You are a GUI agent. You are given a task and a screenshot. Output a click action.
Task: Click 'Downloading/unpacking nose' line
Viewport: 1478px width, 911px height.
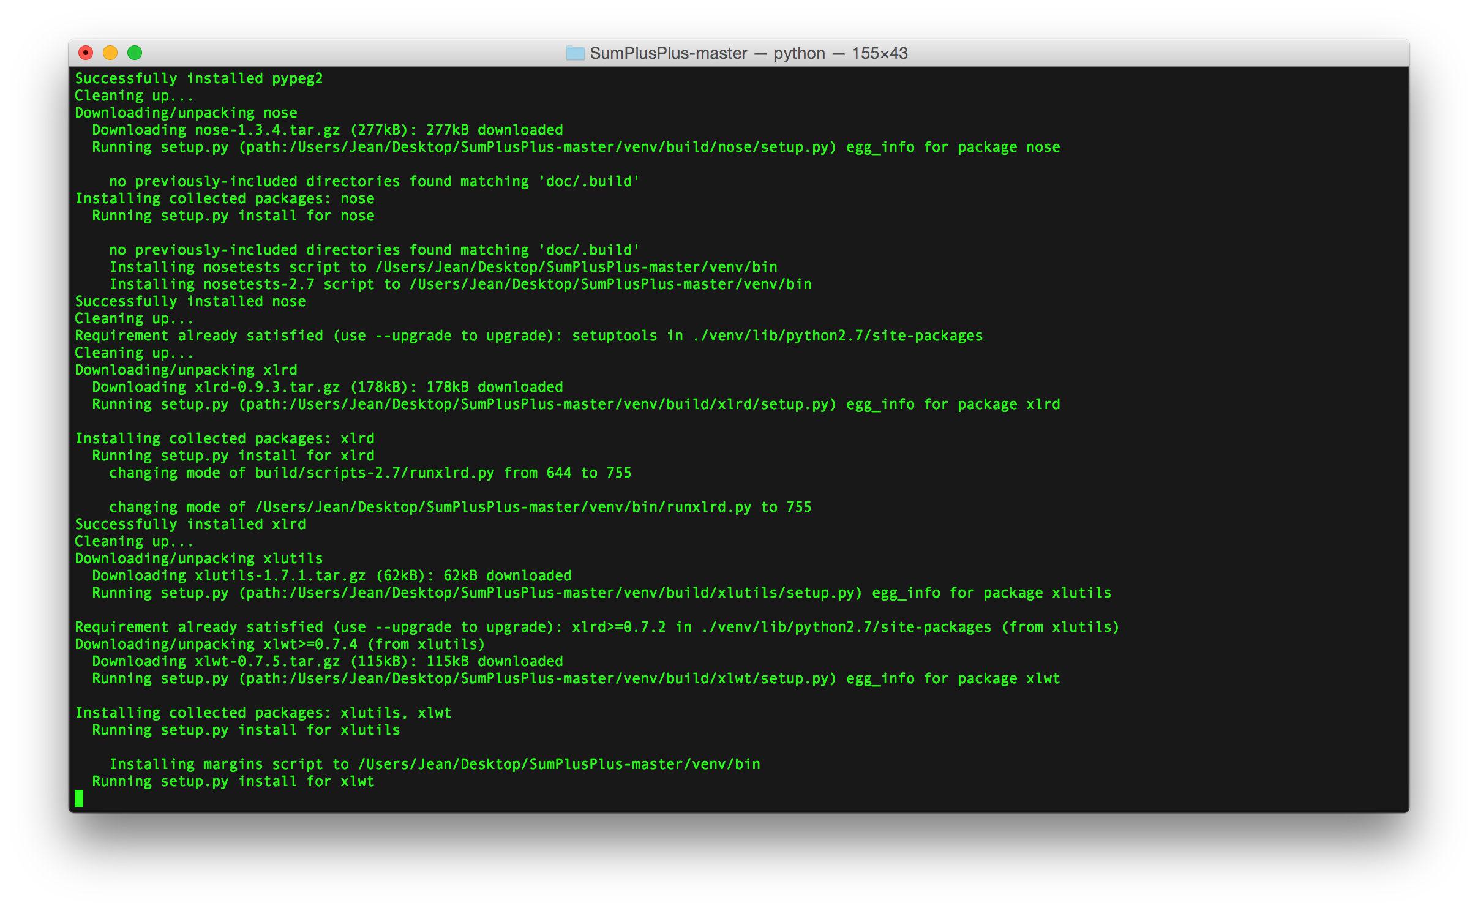click(x=186, y=113)
